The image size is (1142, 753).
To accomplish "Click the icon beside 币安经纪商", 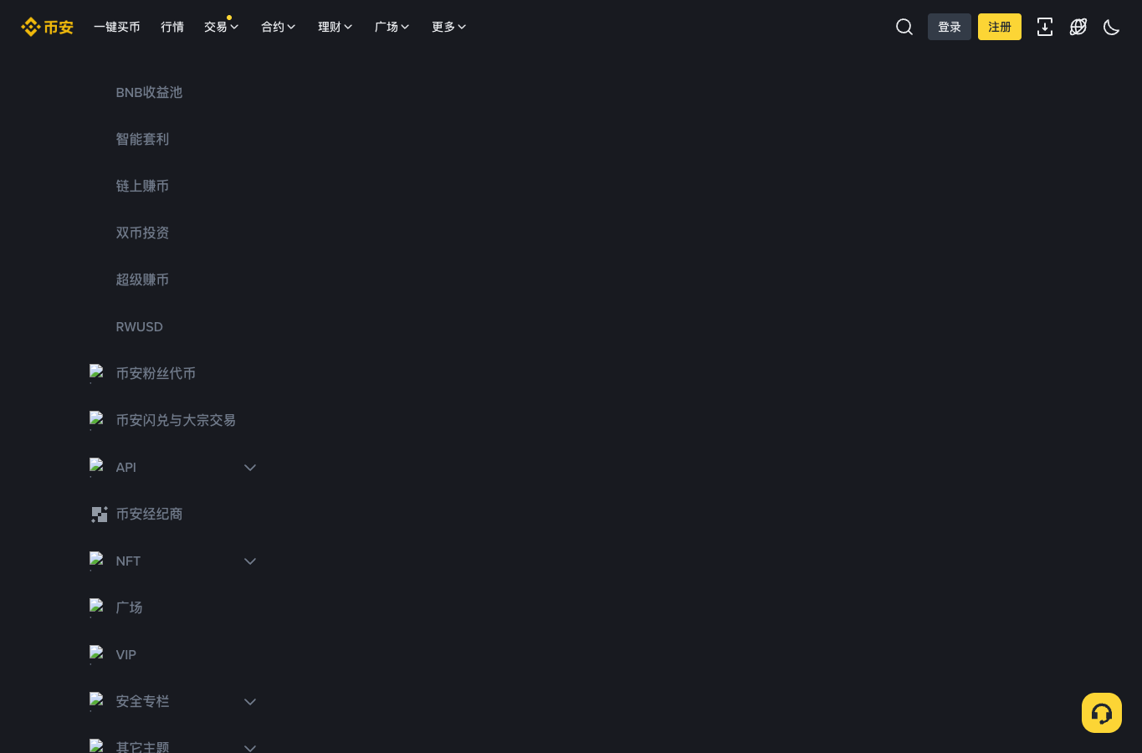I will point(99,514).
